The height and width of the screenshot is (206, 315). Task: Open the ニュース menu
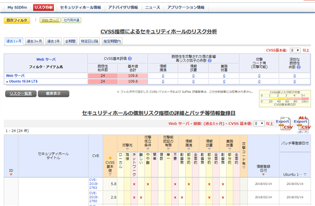tap(152, 7)
